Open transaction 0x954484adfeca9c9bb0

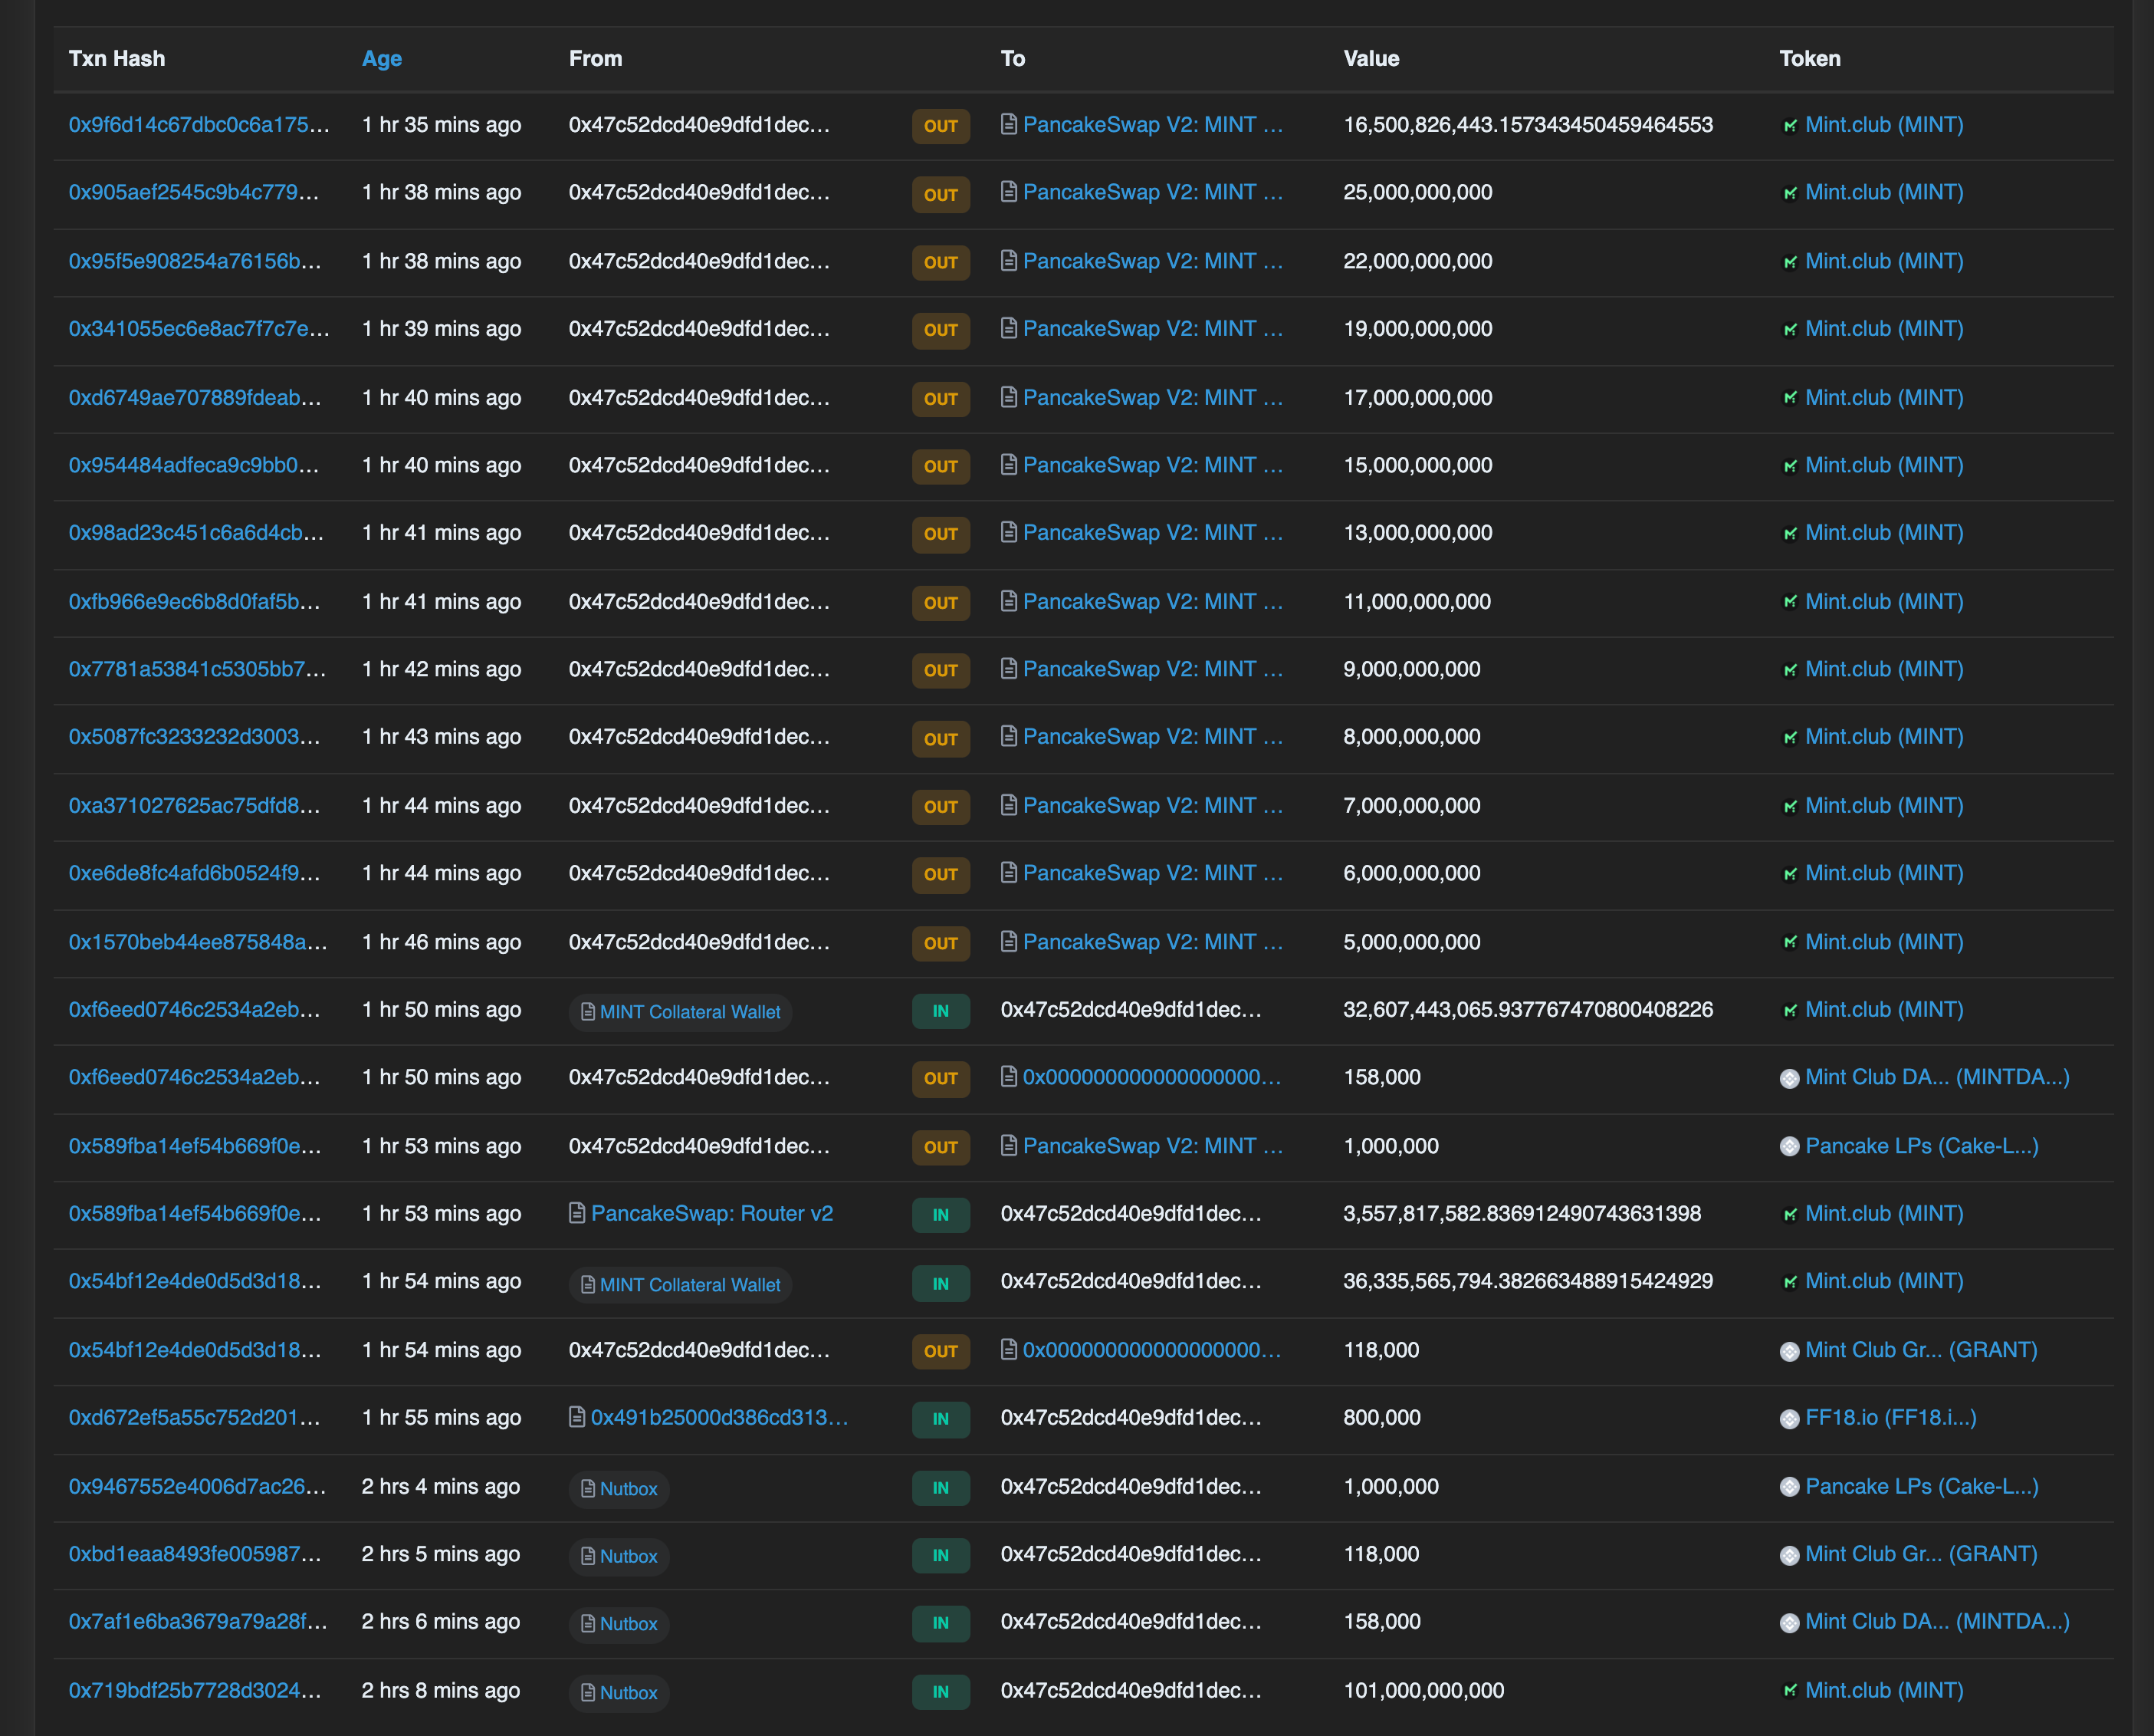[x=194, y=465]
